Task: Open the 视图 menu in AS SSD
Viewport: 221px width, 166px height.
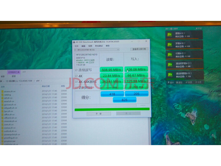Action: click(x=90, y=46)
